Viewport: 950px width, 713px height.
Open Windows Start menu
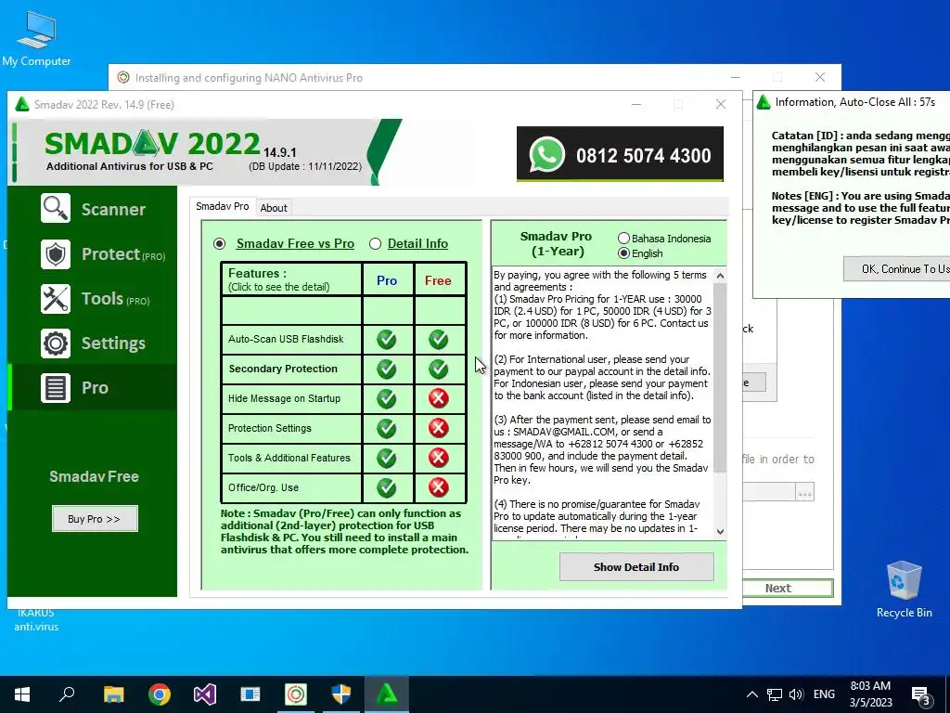point(22,694)
